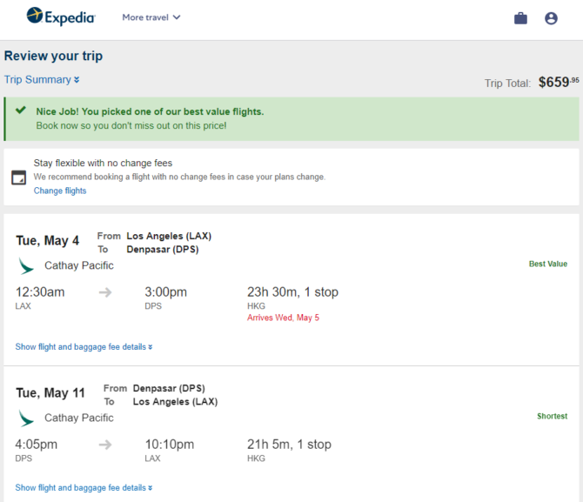Click the Review your trip heading
The height and width of the screenshot is (502, 583).
tap(53, 56)
